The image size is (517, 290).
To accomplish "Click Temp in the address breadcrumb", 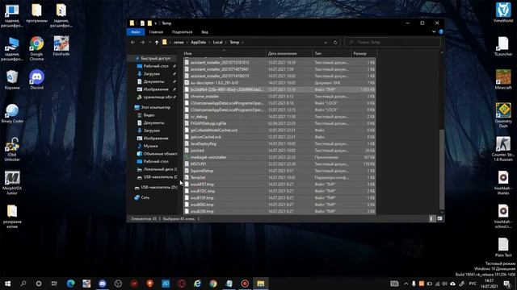I will click(234, 42).
